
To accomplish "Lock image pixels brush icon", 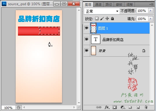I will [102, 18].
